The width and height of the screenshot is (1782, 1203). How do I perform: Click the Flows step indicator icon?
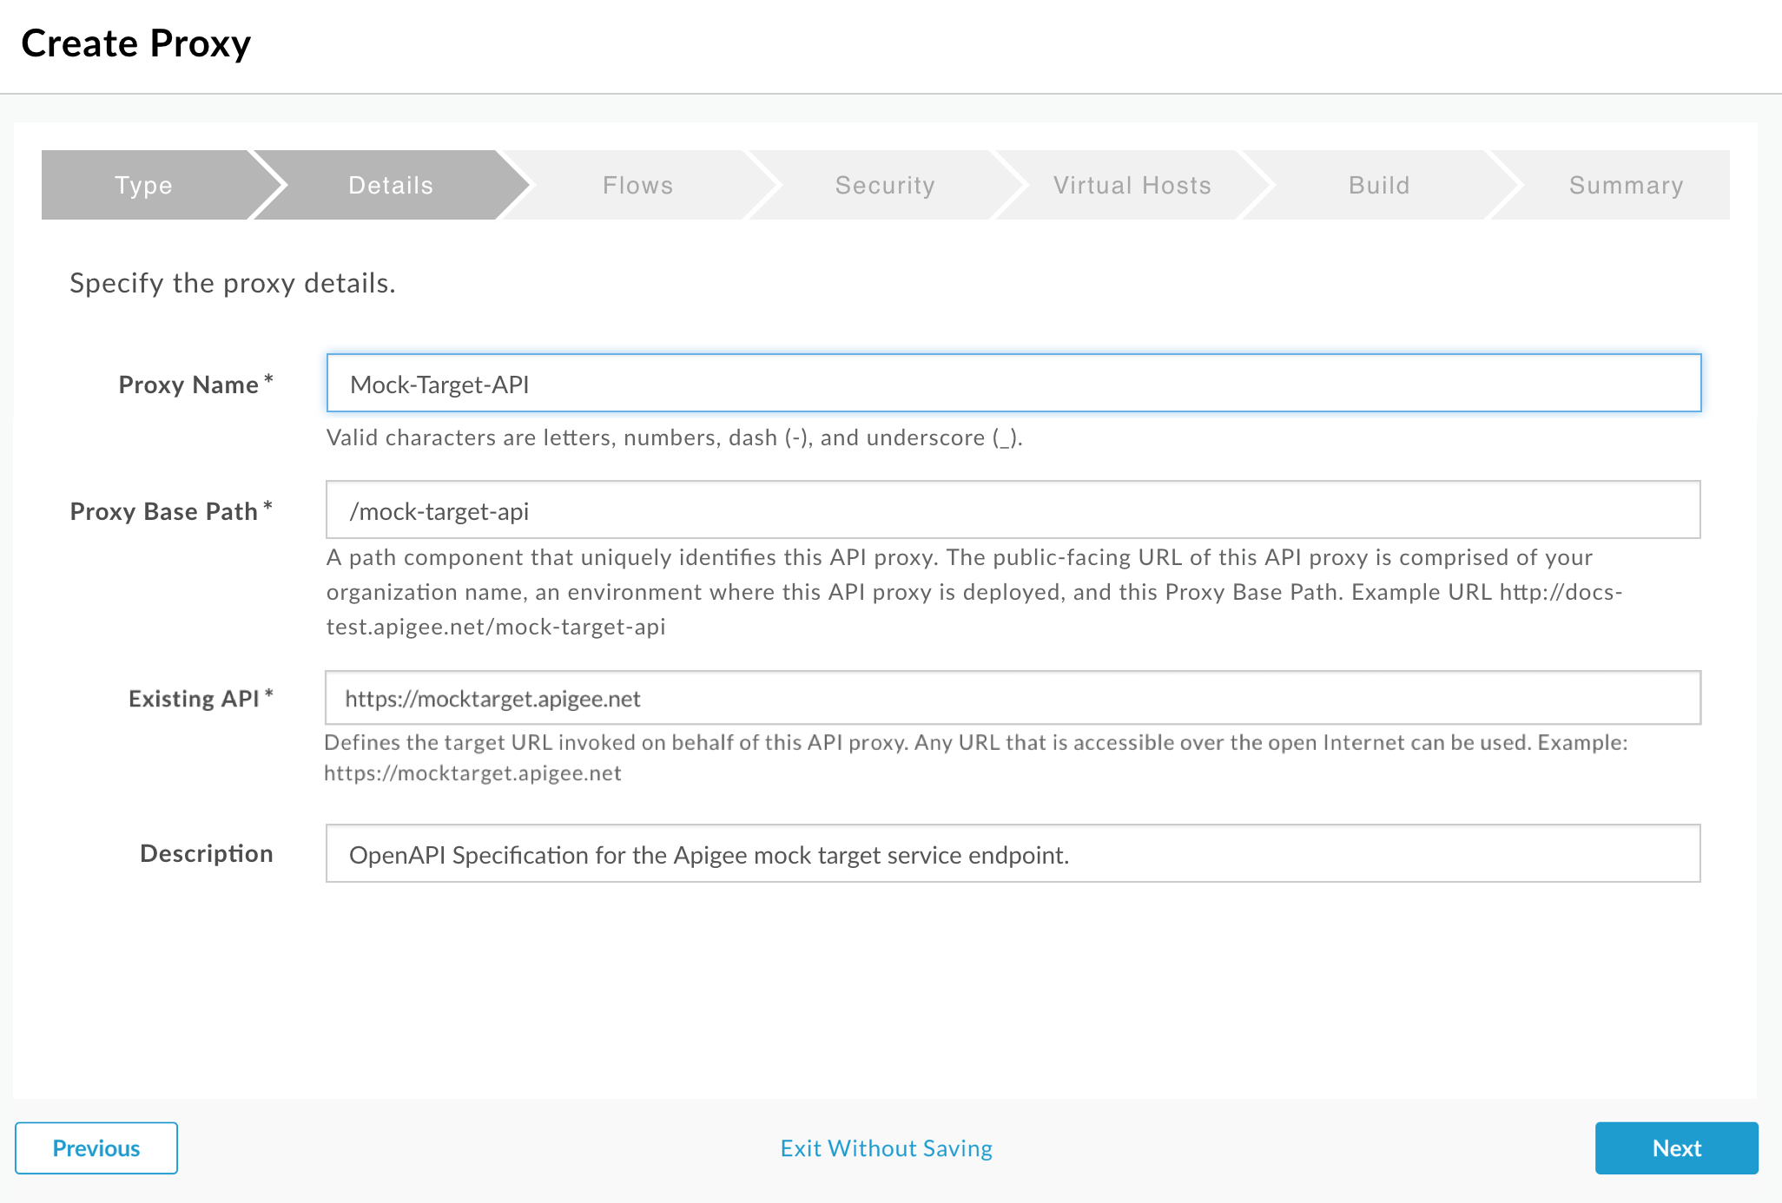[x=638, y=184]
